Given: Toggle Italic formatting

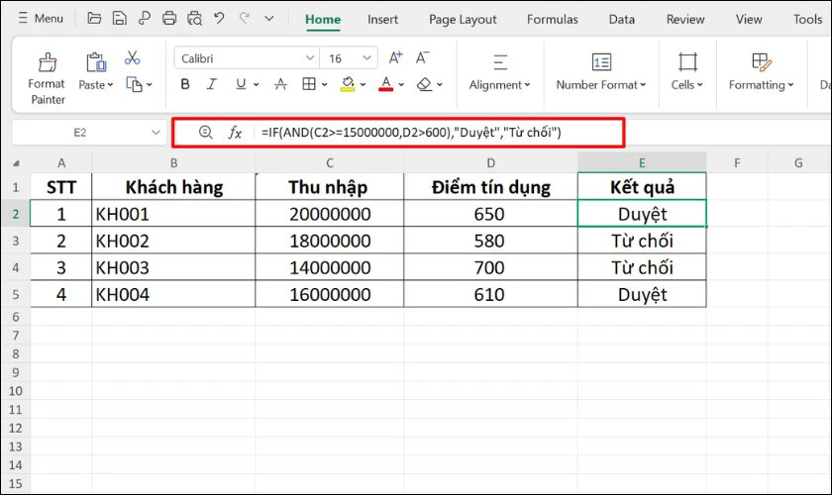Looking at the screenshot, I should point(212,84).
